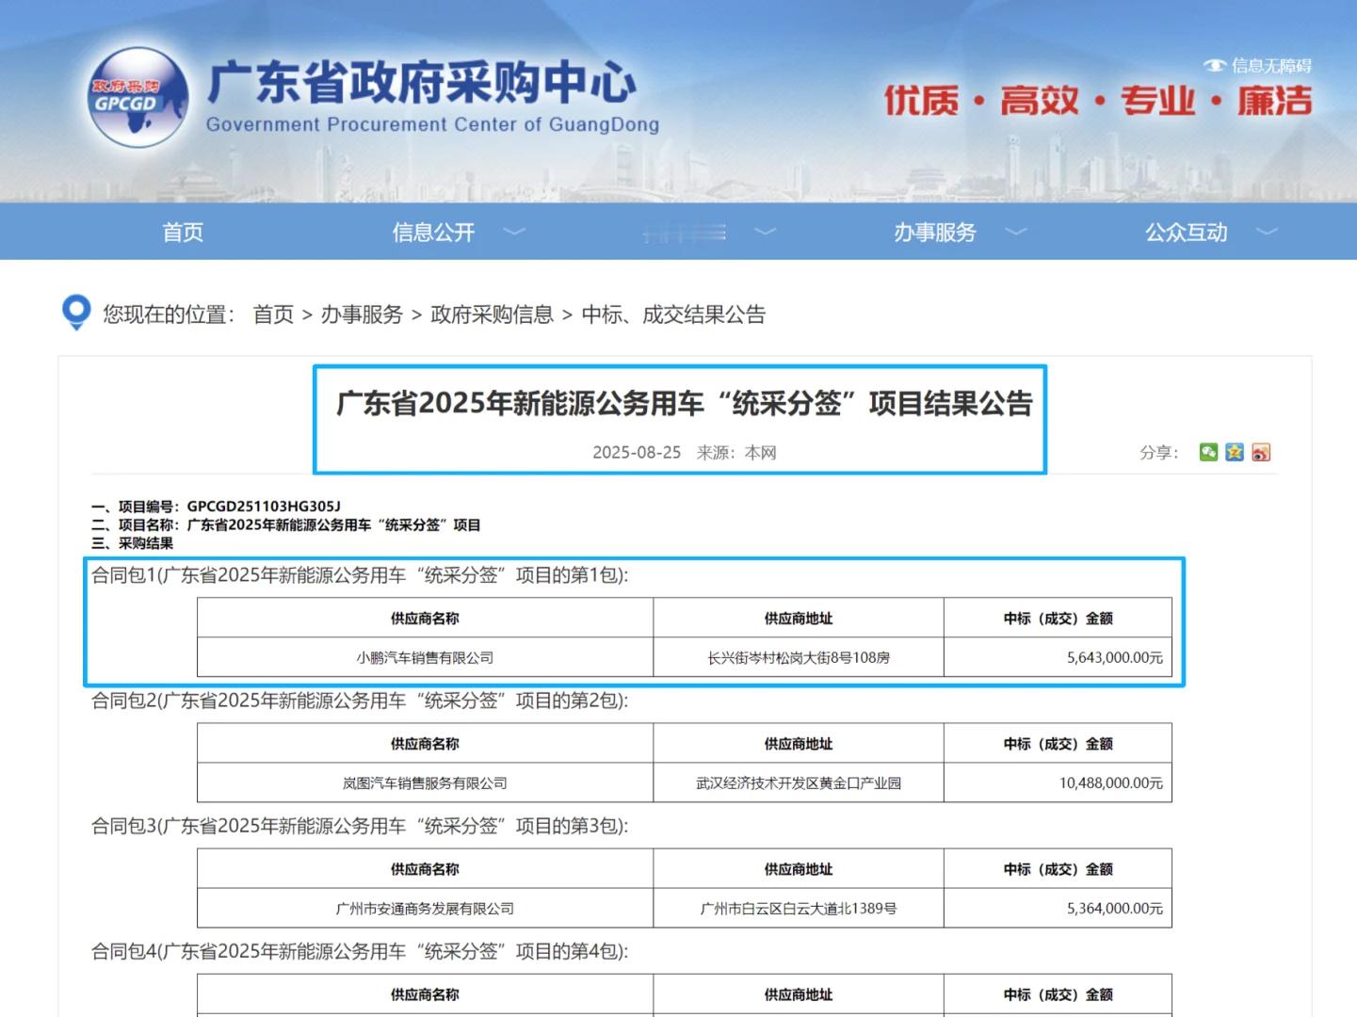Screen dimensions: 1357x1017
Task: Open 政府采购信息 from the breadcrumb
Action: pos(493,315)
